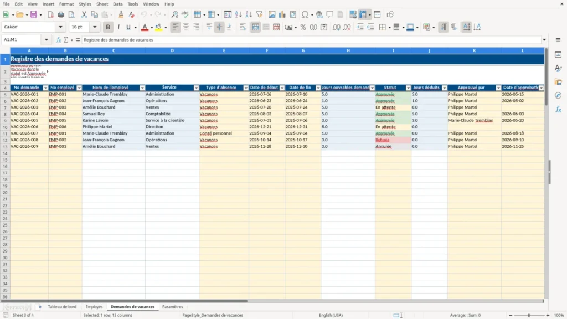Enable Center Vertically alignment

pyautogui.click(x=219, y=27)
